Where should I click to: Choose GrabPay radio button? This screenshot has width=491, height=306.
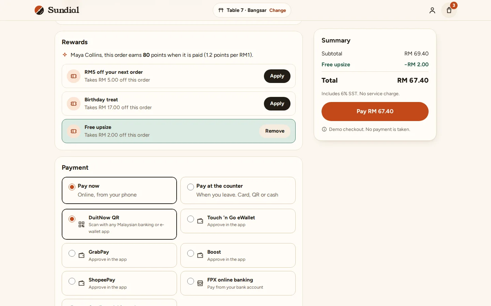[72, 253]
